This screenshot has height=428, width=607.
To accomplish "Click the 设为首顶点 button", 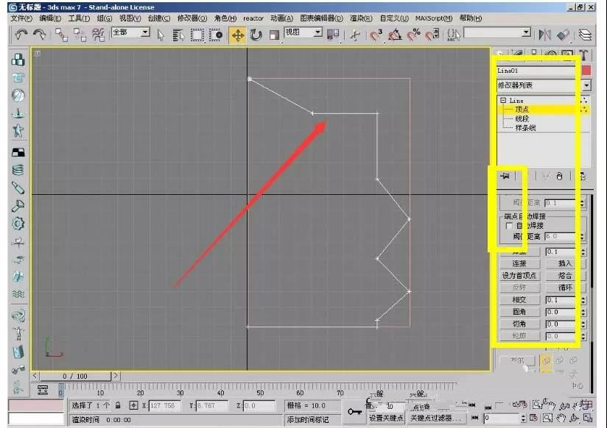I will [x=519, y=276].
